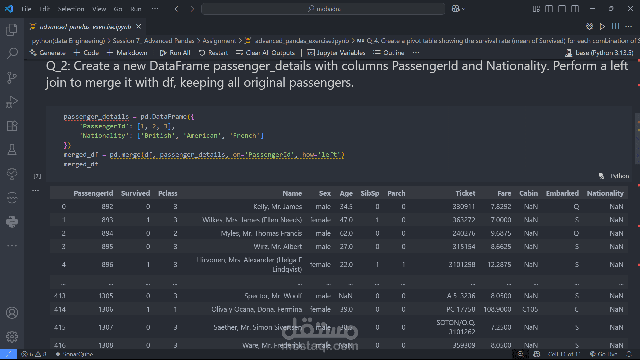Show additional activity bar views ellipsis
This screenshot has width=640, height=360.
pyautogui.click(x=12, y=246)
